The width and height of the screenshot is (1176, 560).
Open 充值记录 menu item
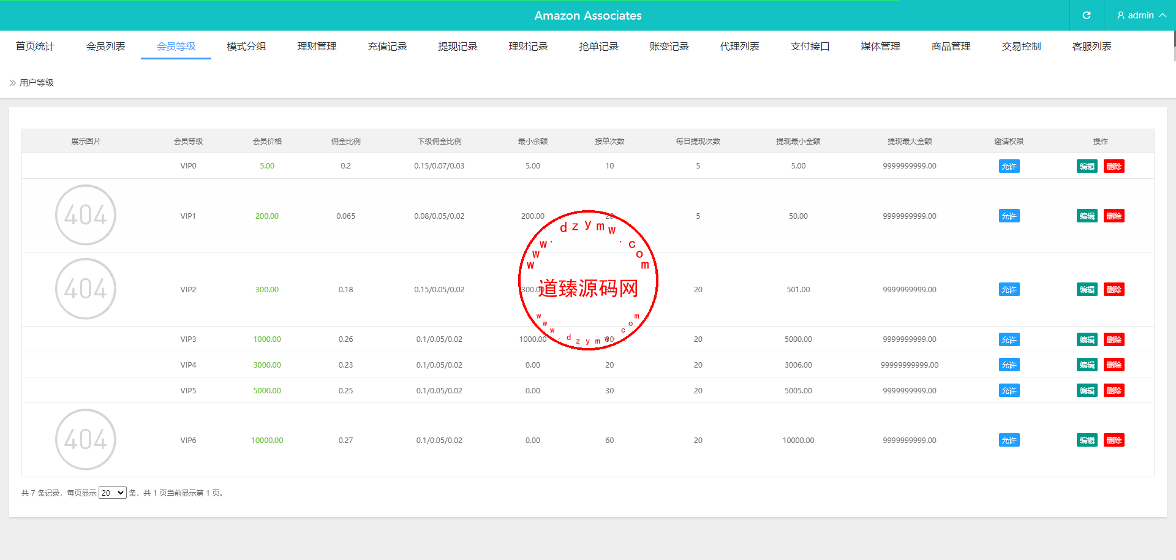point(387,46)
